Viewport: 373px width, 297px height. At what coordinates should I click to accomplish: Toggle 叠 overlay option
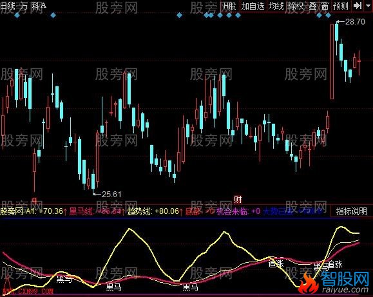[312, 6]
